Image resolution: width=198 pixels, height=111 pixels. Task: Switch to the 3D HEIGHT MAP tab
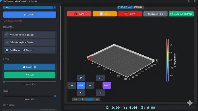coord(125,7)
